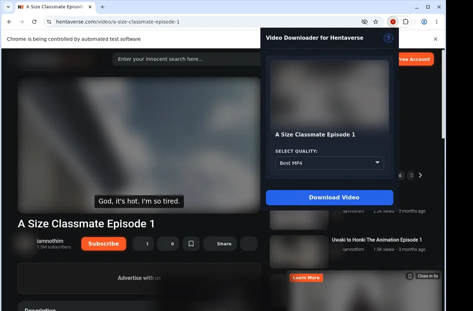Click the crossed-out eye icon in address bar

coord(365,22)
